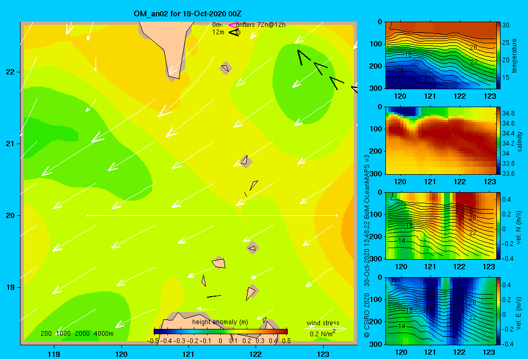
Task: Click the 'wind stress' label
Action: (323, 323)
